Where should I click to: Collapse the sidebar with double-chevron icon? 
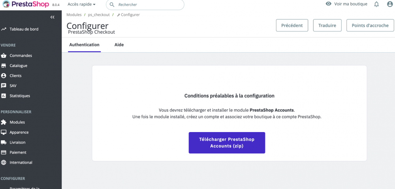(52, 17)
